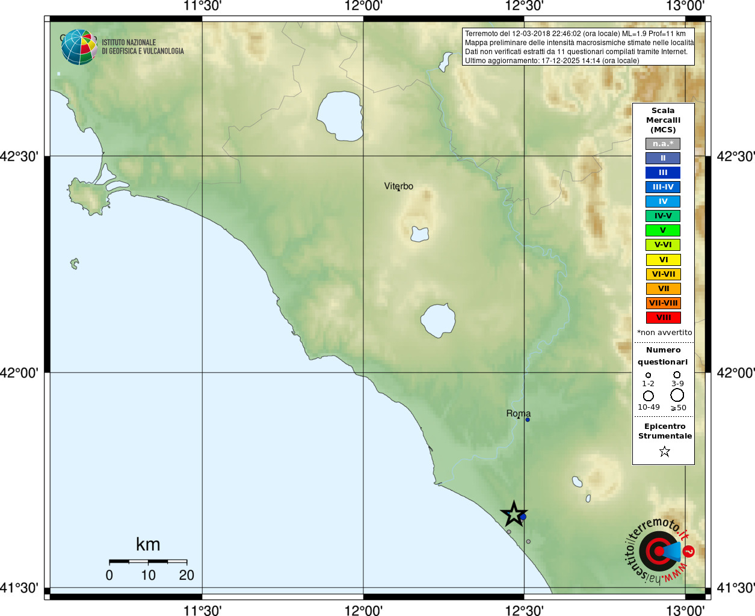
Task: Click the 'Ultimo aggiornamento' timestamp line
Action: click(x=552, y=61)
